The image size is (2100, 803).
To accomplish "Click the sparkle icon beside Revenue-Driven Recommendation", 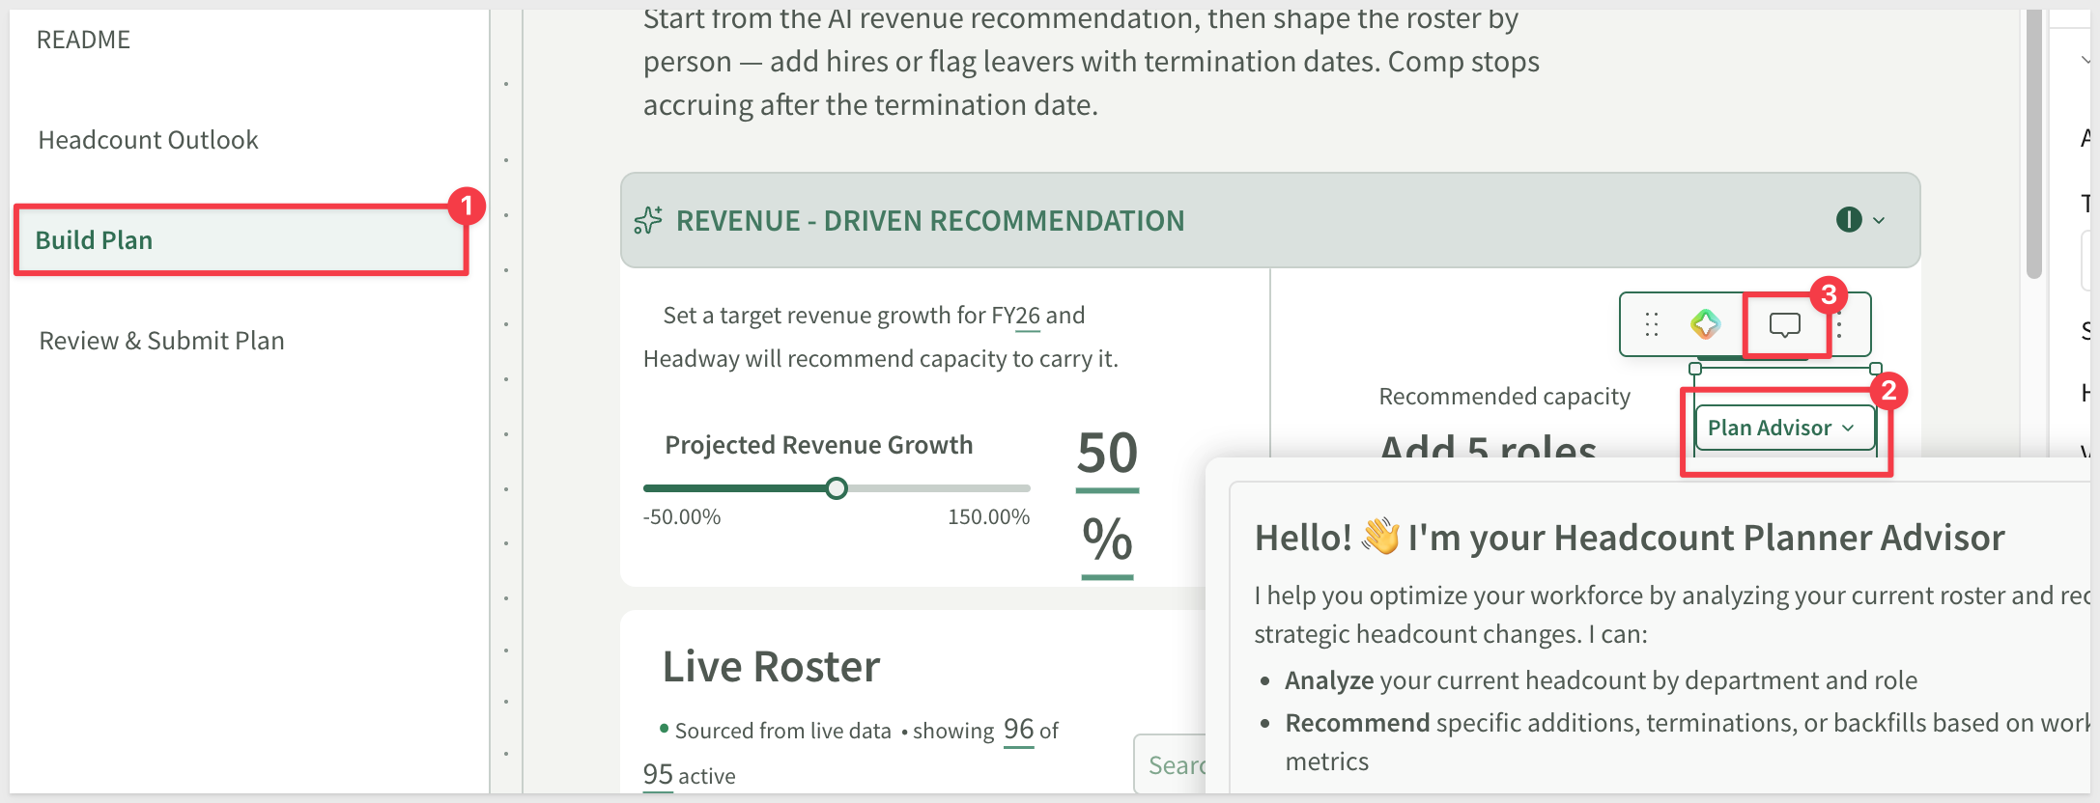I will tap(648, 221).
